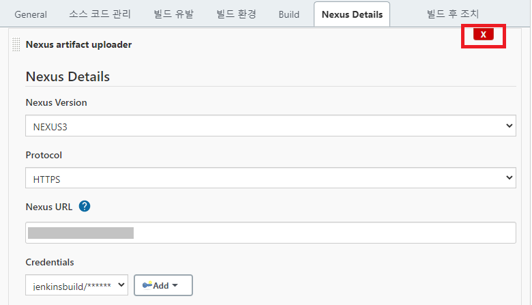Open the 빌드 유발 tab
Screen dimensions: 532x305
174,14
